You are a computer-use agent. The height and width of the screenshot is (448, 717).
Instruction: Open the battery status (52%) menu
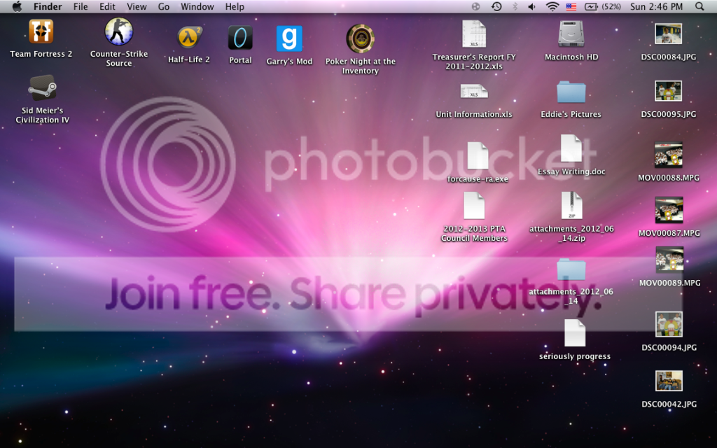tap(602, 6)
